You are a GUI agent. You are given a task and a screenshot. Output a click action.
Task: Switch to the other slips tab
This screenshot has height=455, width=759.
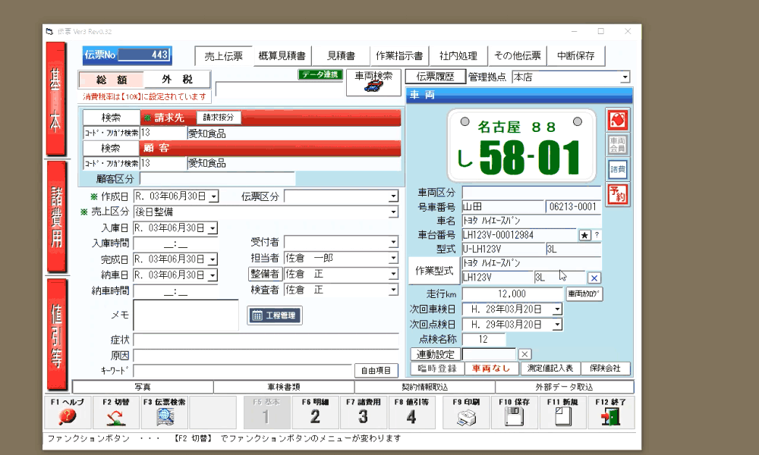pos(518,55)
